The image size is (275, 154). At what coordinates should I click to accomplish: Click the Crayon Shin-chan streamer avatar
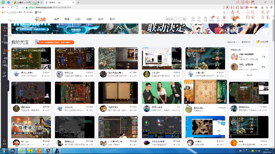[x=16, y=143]
